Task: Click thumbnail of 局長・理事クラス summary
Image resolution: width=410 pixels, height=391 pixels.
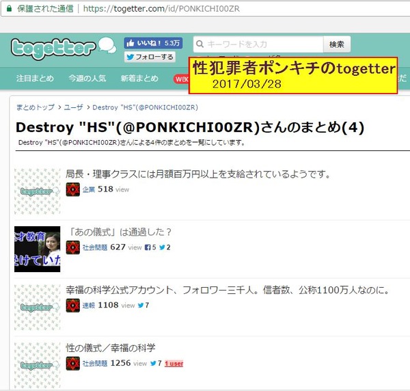Action: [38, 191]
